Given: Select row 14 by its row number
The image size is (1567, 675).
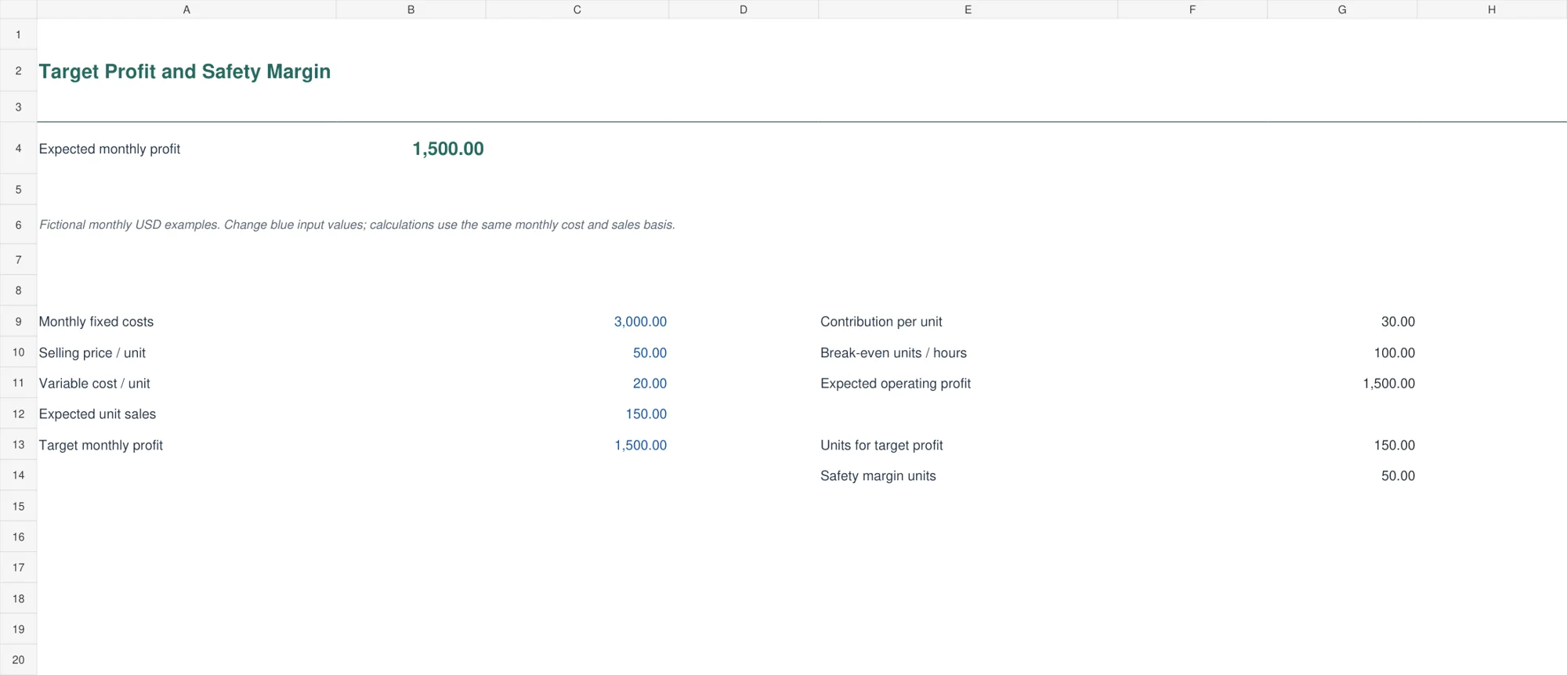Looking at the screenshot, I should tap(18, 475).
